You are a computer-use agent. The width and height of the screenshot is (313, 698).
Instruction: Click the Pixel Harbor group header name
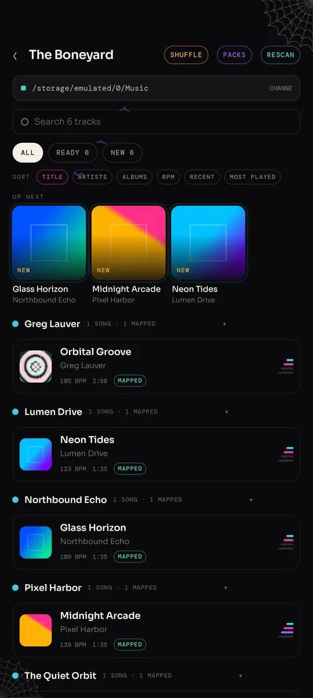[x=53, y=588]
